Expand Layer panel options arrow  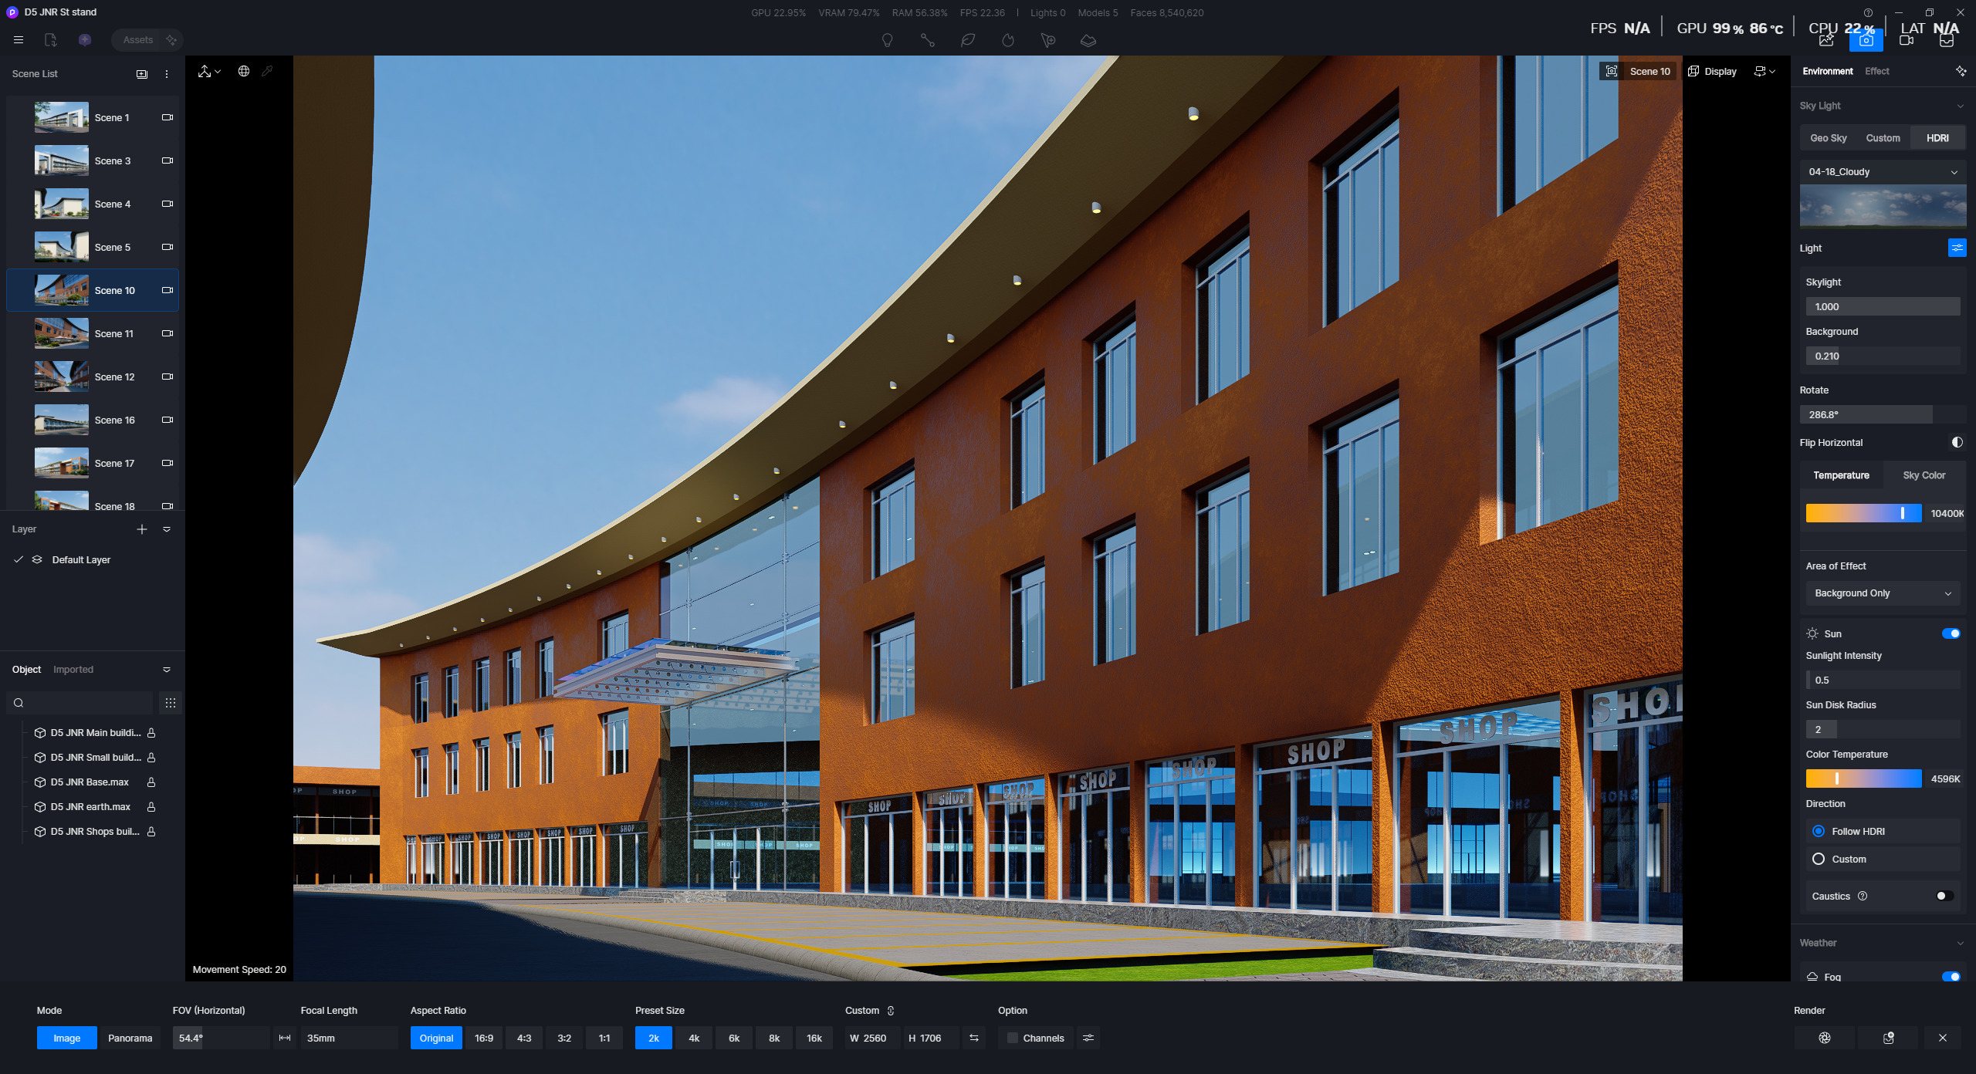pyautogui.click(x=167, y=529)
